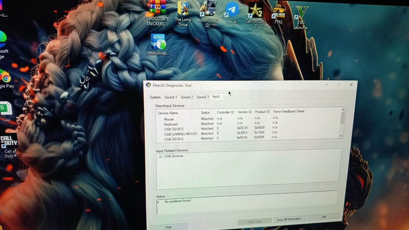Go to the Sound 3 tab
Image resolution: width=409 pixels, height=230 pixels.
coord(203,97)
